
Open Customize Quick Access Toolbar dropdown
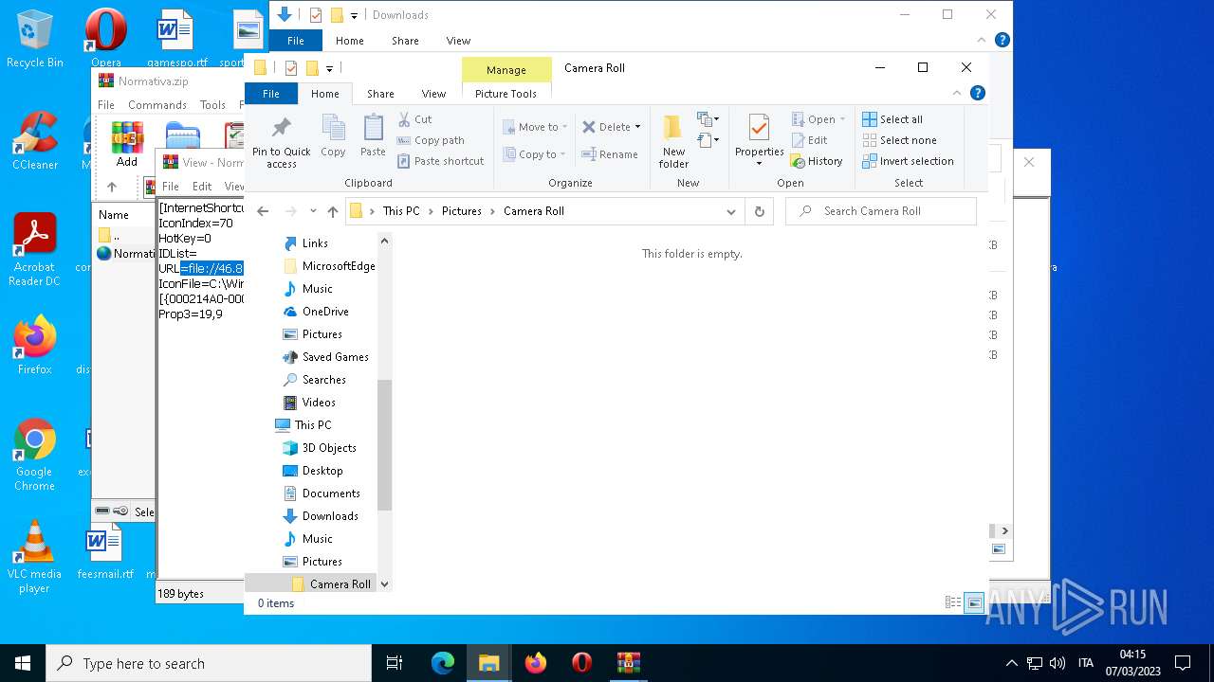coord(330,68)
